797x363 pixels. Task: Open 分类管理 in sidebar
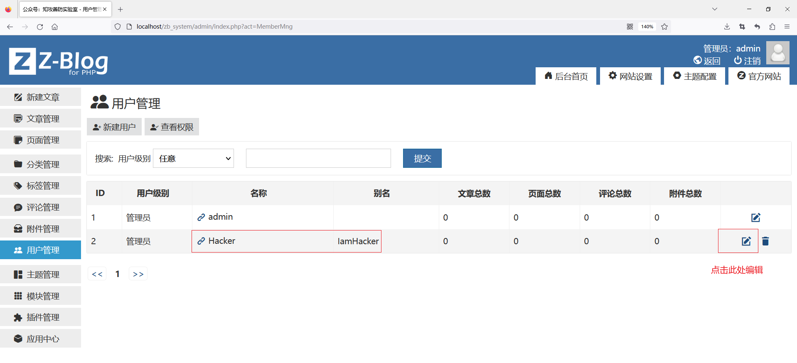[x=40, y=164]
